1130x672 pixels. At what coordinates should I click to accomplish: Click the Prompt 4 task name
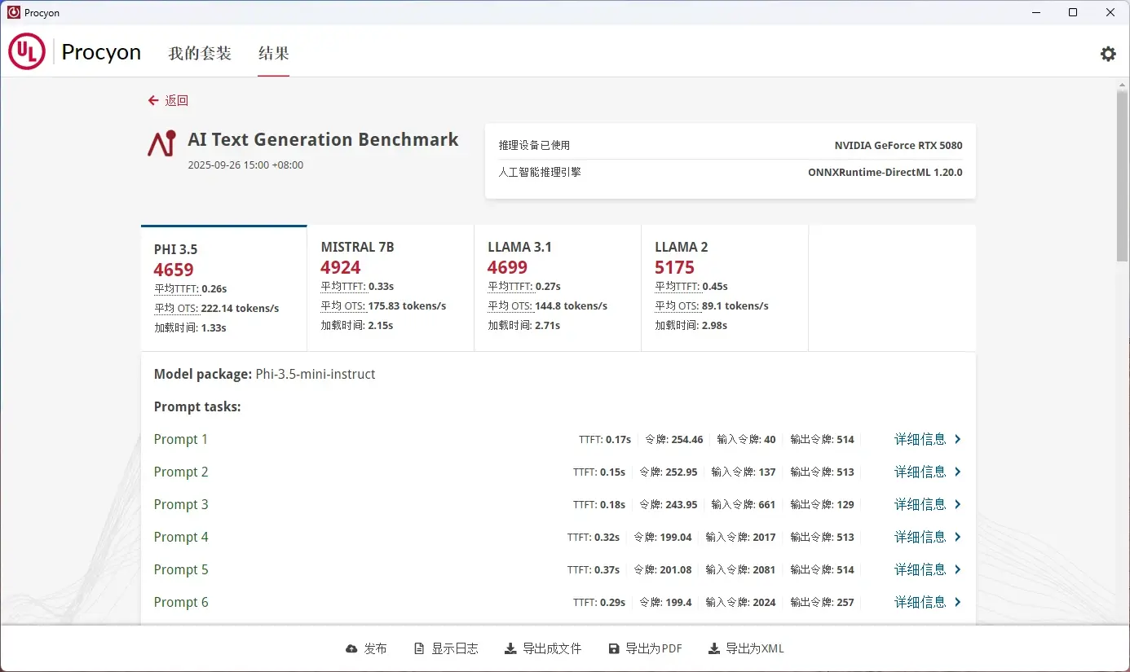[x=181, y=537]
